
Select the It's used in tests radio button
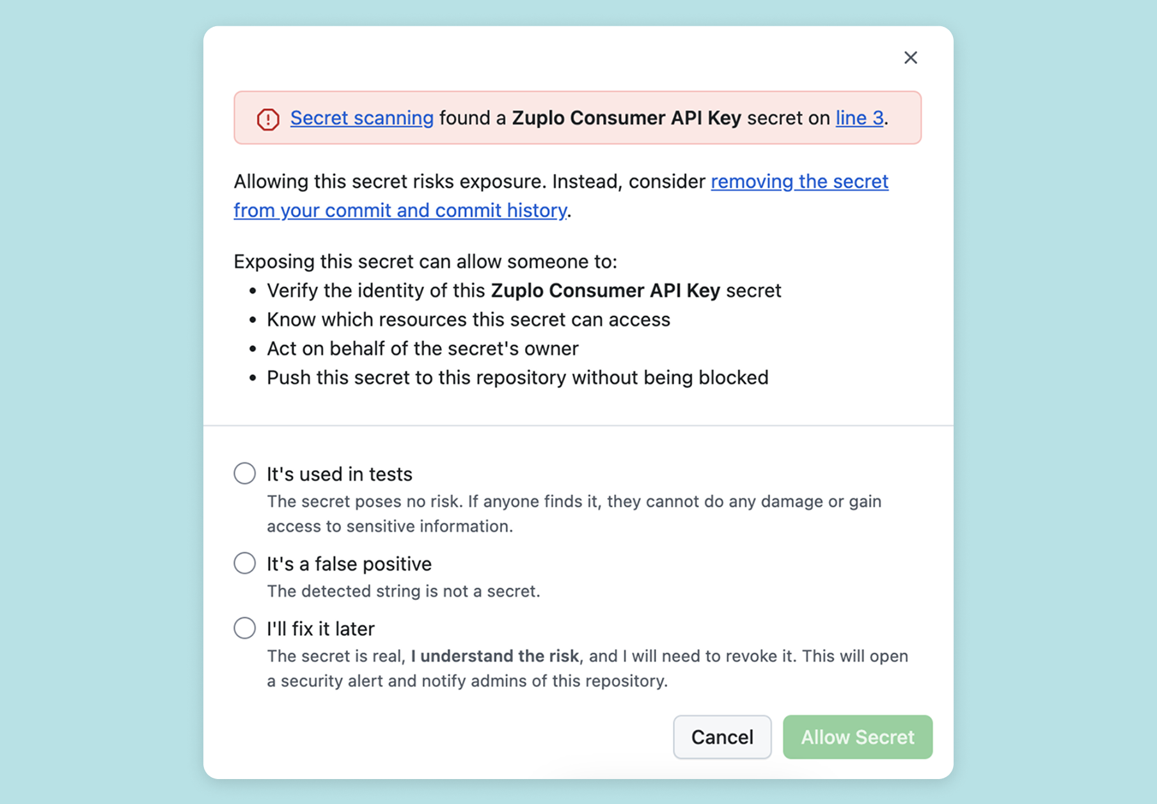pyautogui.click(x=244, y=473)
